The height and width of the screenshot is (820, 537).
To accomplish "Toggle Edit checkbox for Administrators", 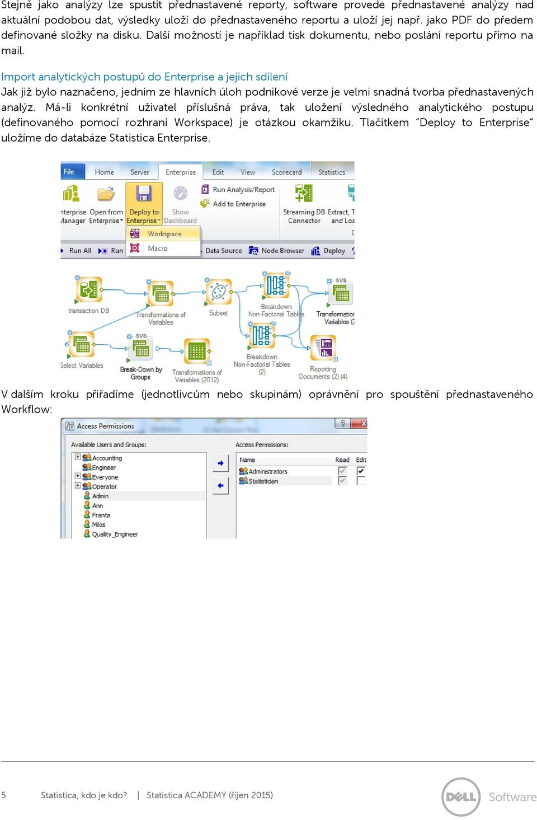I will point(361,471).
